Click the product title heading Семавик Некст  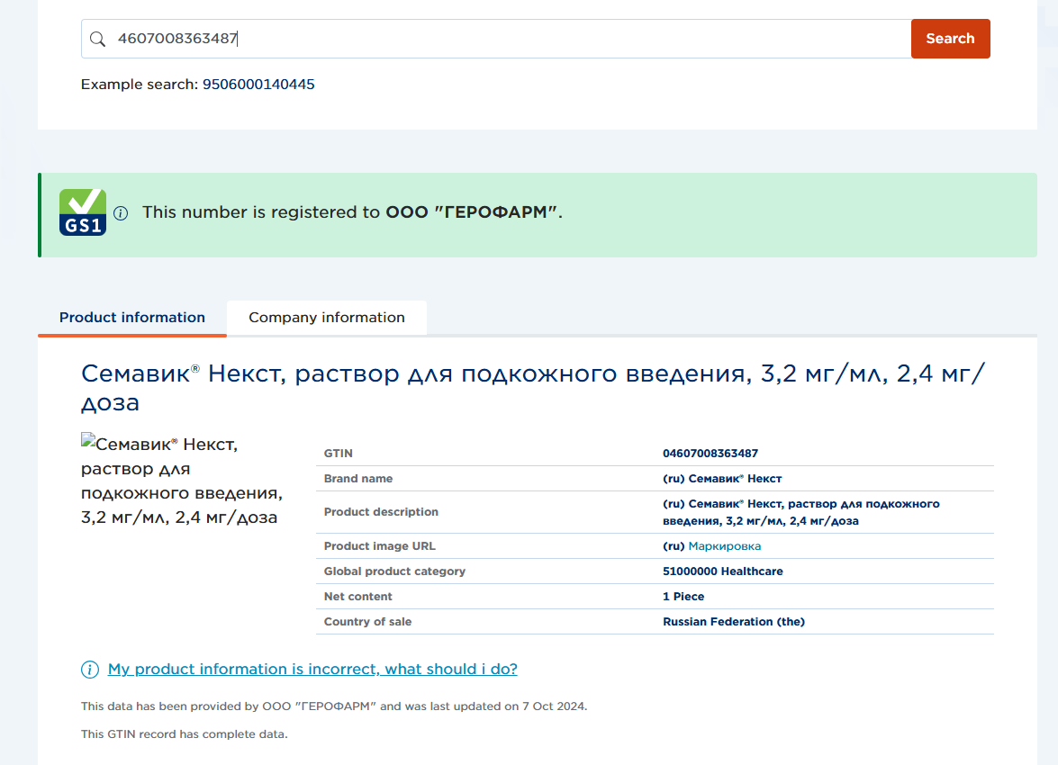point(533,387)
